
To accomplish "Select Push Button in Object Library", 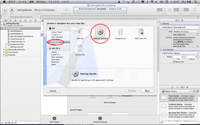I will 179,98.
